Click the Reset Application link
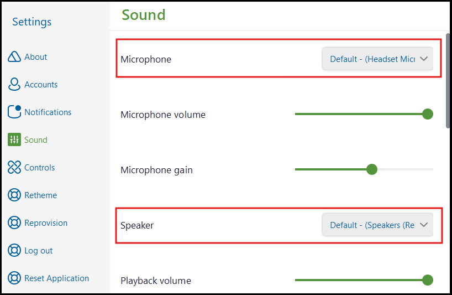Viewport: 452px width, 295px height. coord(56,278)
